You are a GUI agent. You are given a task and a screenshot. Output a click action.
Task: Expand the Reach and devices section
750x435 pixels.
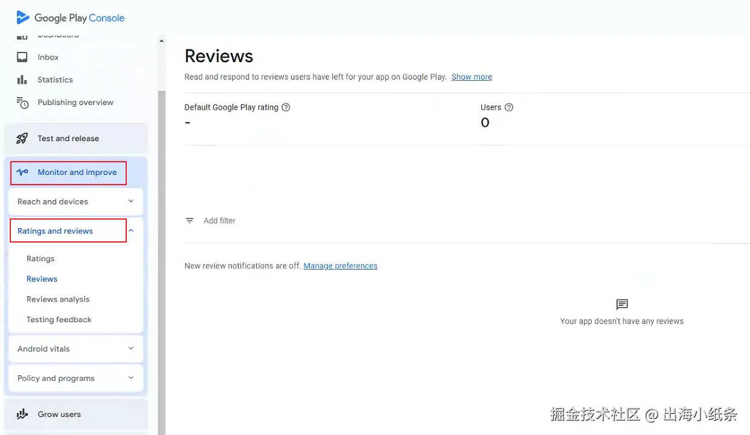click(x=131, y=202)
